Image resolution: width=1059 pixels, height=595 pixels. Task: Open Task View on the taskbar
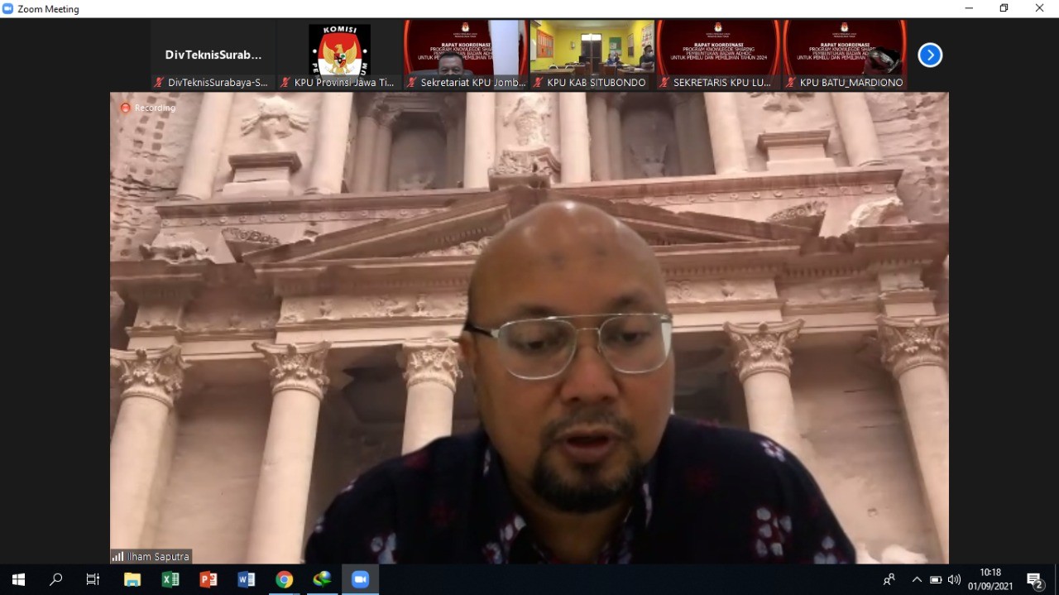(93, 579)
